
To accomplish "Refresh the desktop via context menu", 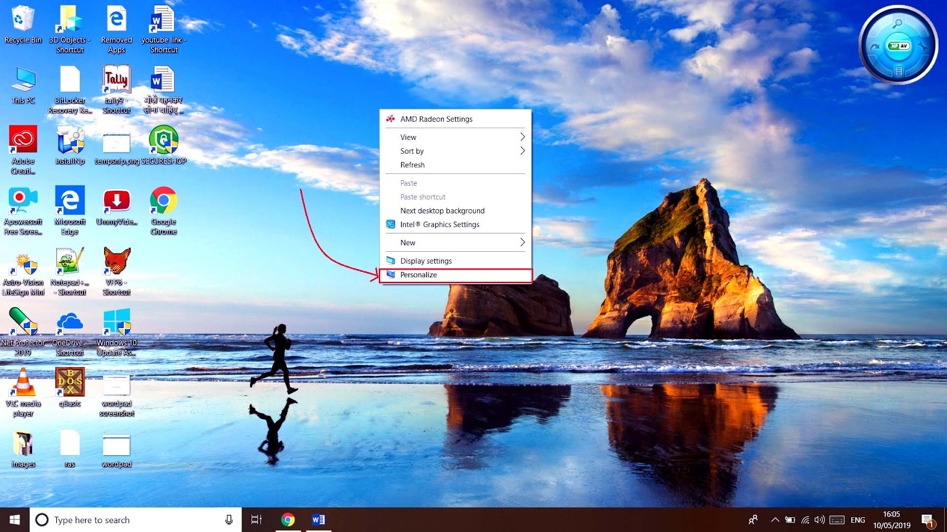I will (x=412, y=165).
